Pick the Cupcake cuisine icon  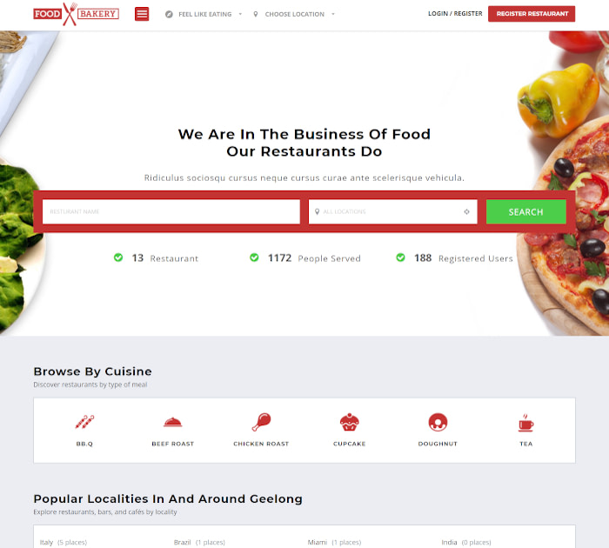[x=349, y=422]
